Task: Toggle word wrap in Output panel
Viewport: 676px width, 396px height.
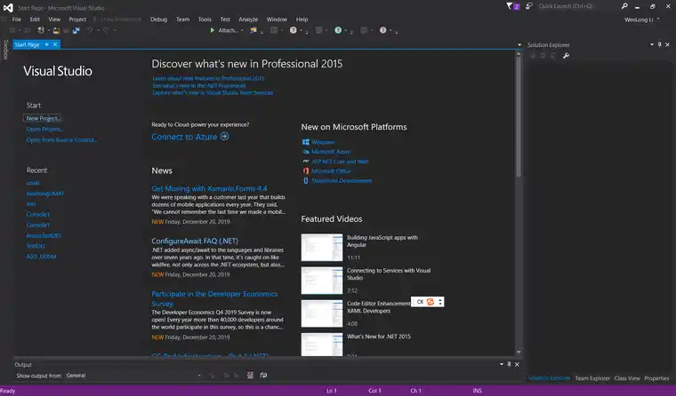Action: pos(263,376)
